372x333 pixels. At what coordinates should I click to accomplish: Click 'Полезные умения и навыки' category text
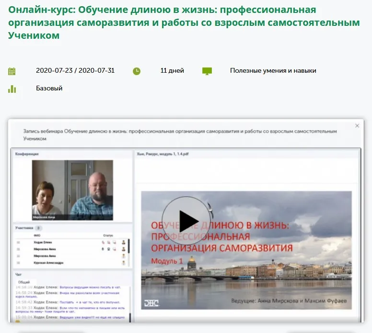coord(273,71)
